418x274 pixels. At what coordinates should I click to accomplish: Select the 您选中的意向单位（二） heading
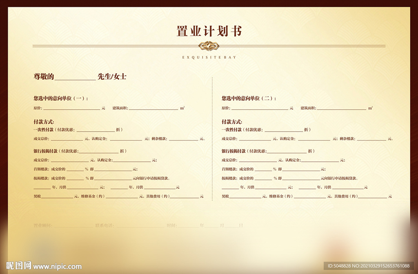click(249, 98)
